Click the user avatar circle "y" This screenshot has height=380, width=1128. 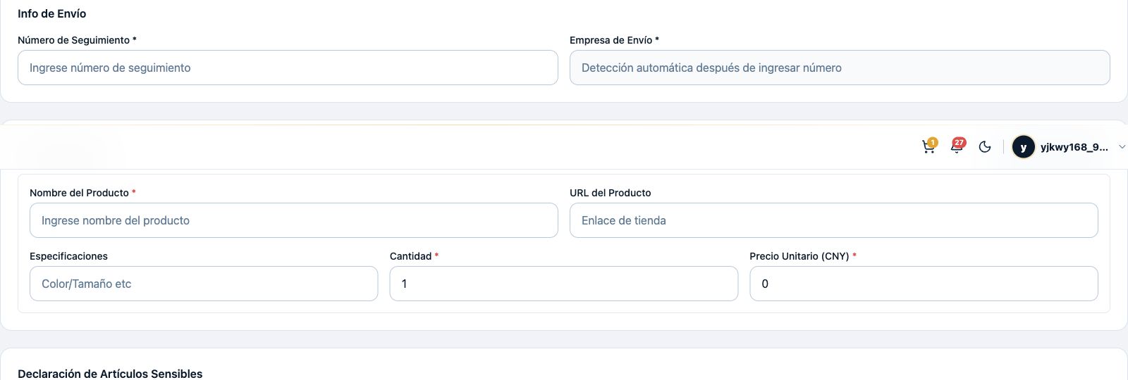click(x=1023, y=146)
